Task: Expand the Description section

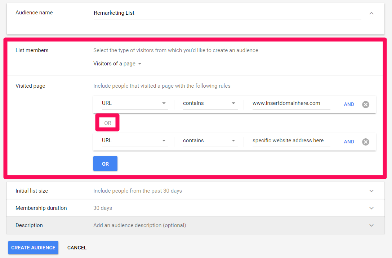Action: [371, 225]
